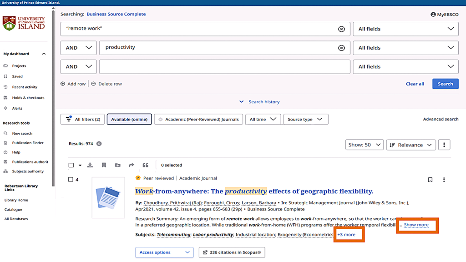466x262 pixels.
Task: Add selected results to project folder icon
Action: tap(118, 165)
